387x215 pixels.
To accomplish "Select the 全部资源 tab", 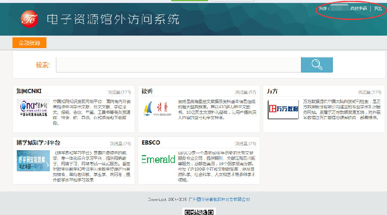I will [x=29, y=43].
